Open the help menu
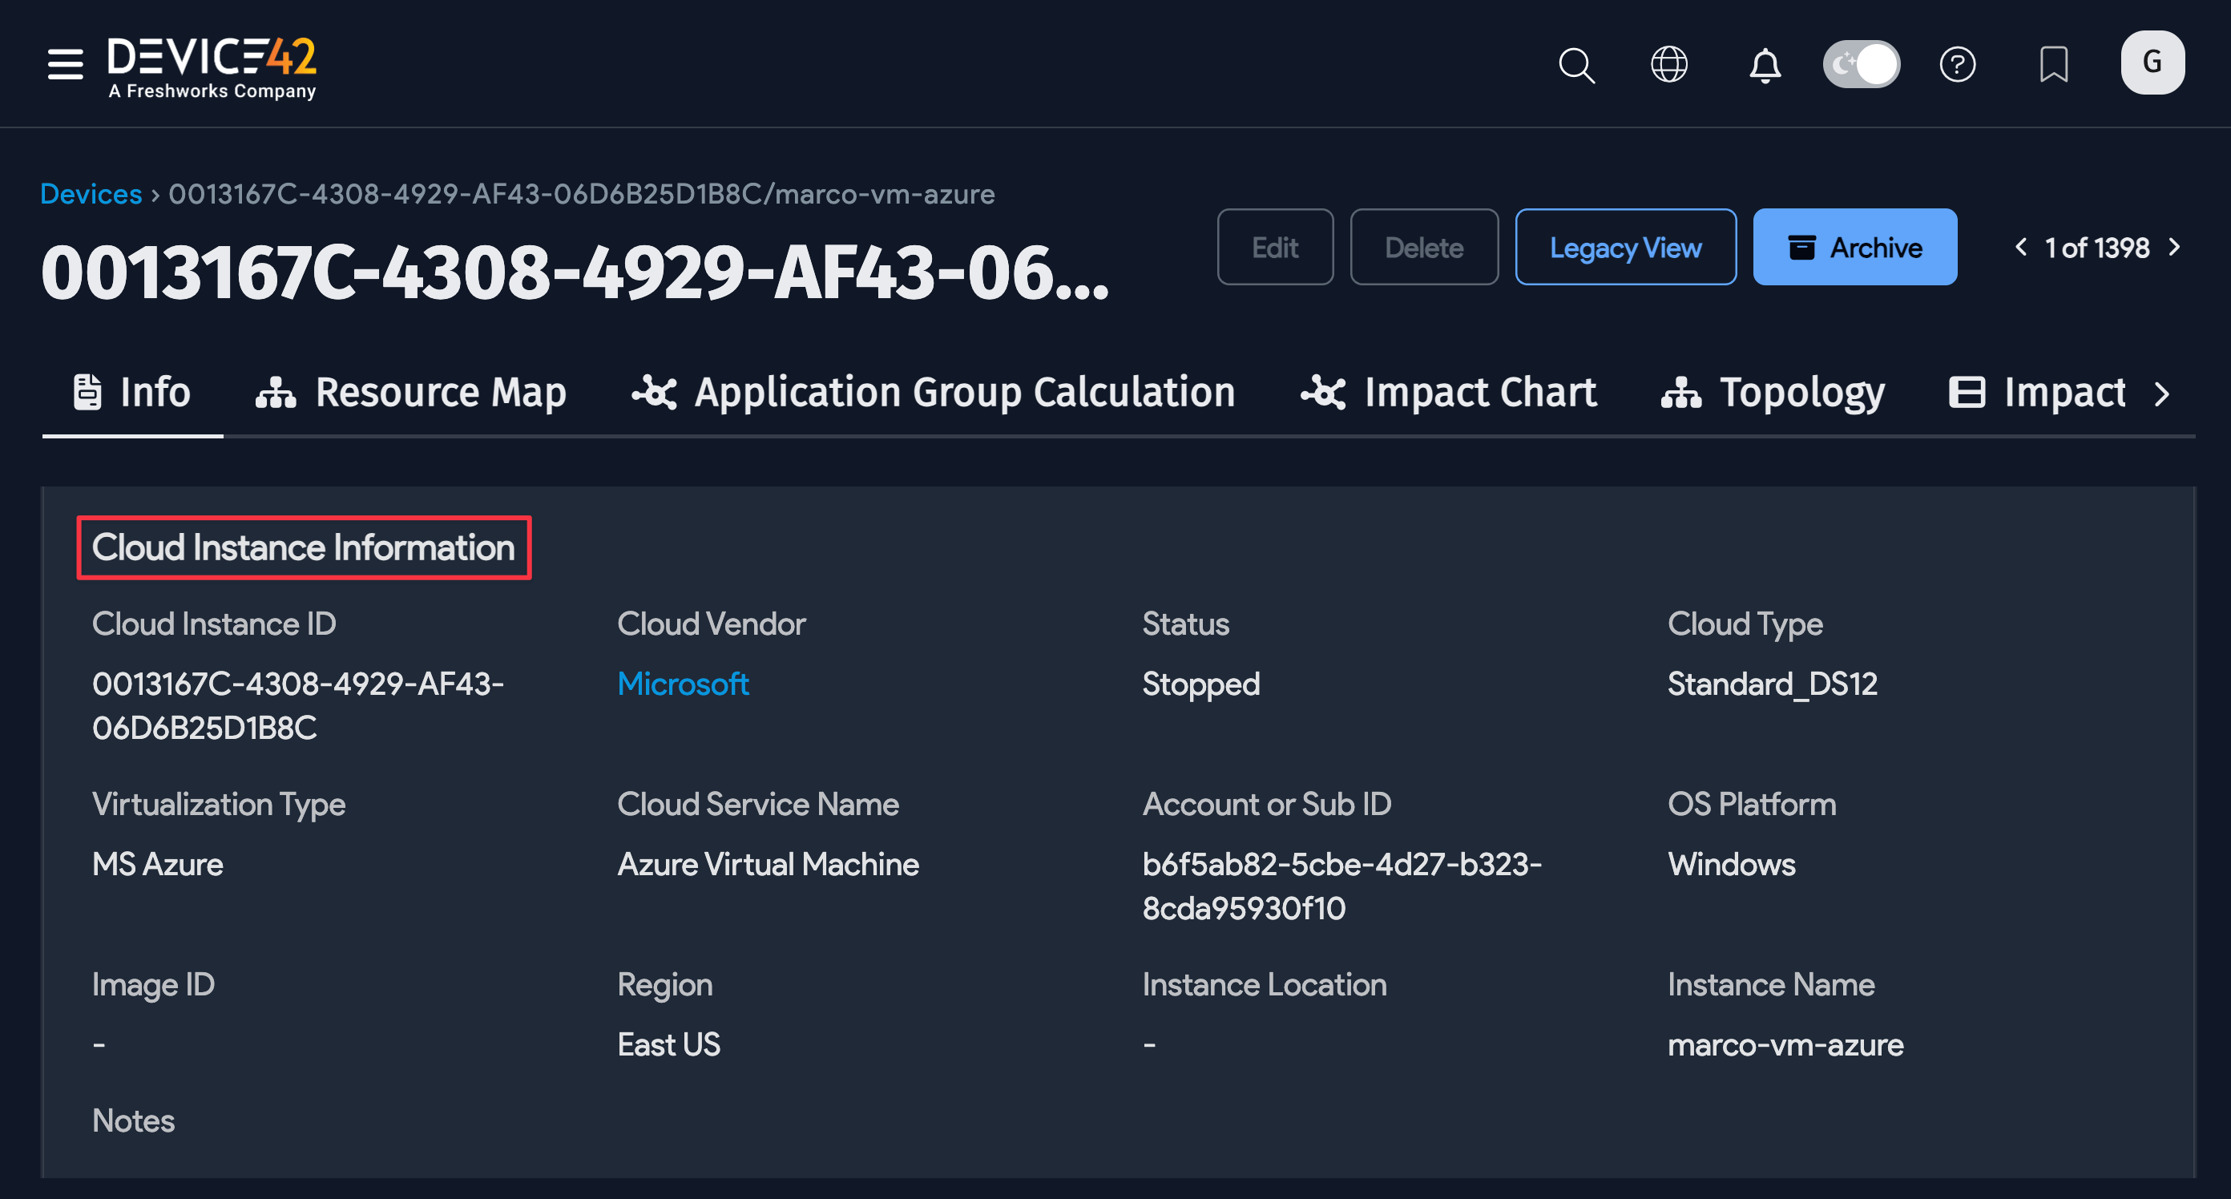The width and height of the screenshot is (2231, 1199). [x=1959, y=65]
